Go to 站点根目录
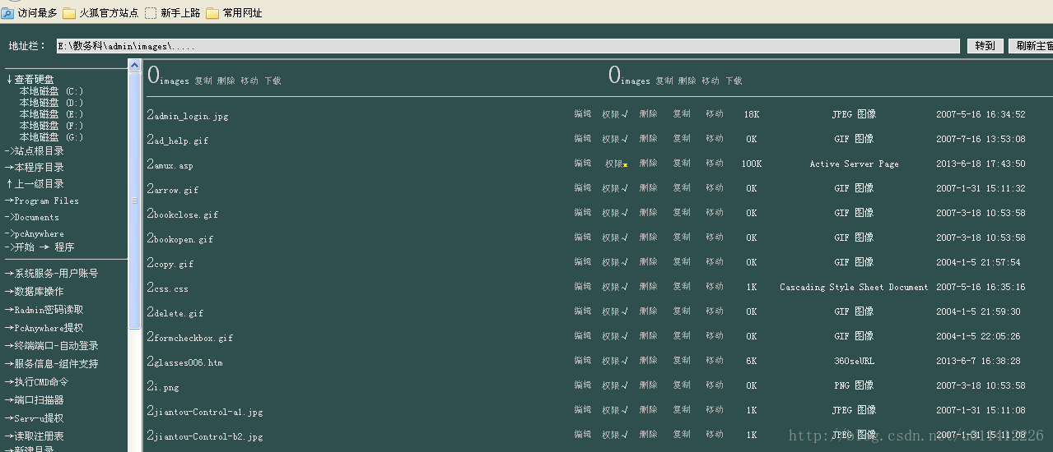 coord(35,151)
